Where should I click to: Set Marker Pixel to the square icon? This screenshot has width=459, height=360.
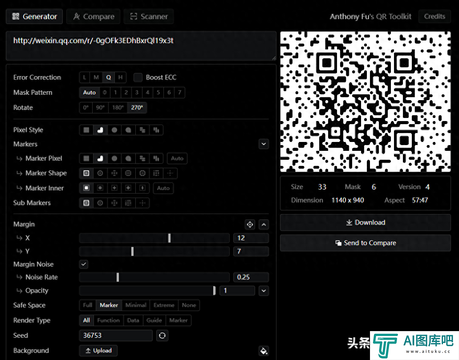[86, 158]
